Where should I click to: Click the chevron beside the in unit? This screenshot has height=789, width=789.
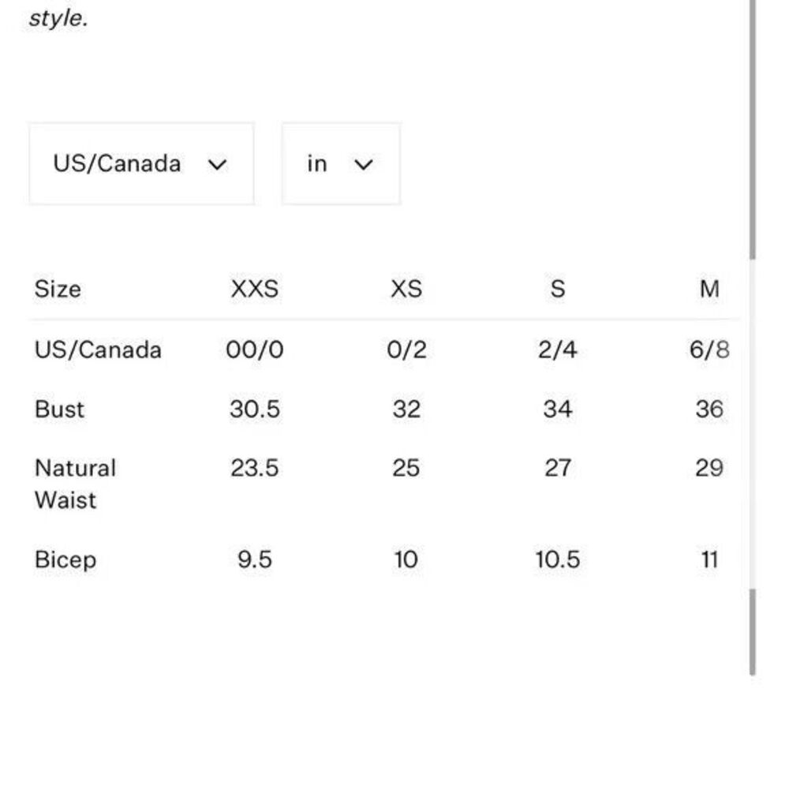[x=363, y=165]
